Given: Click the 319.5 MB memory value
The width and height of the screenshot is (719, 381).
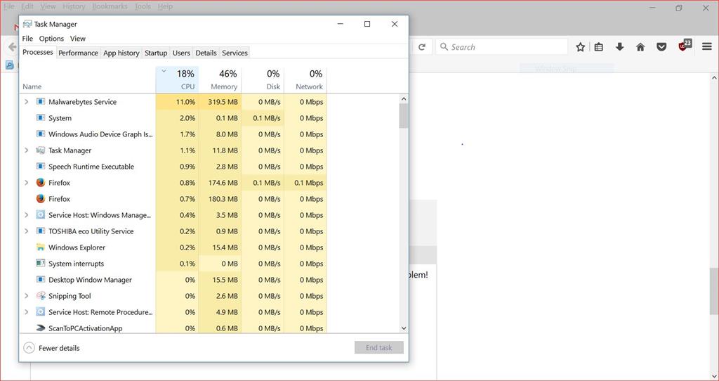Looking at the screenshot, I should coord(223,102).
